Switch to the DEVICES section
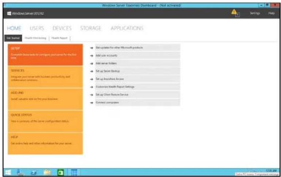 tap(62, 28)
